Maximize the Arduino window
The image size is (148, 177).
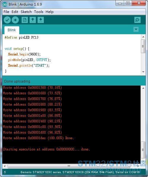point(128,3)
